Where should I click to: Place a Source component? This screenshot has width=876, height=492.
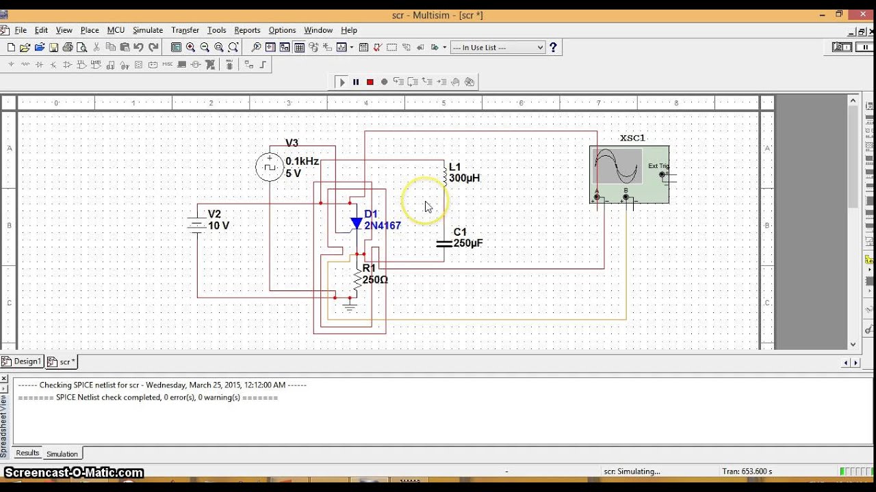(x=11, y=64)
